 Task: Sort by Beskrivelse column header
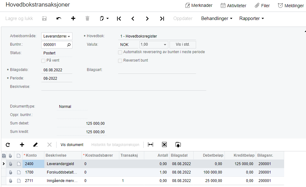(63, 155)
